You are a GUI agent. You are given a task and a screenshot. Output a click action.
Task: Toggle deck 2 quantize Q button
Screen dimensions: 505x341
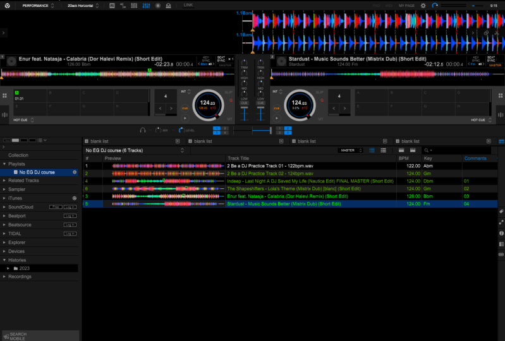pyautogui.click(x=322, y=100)
